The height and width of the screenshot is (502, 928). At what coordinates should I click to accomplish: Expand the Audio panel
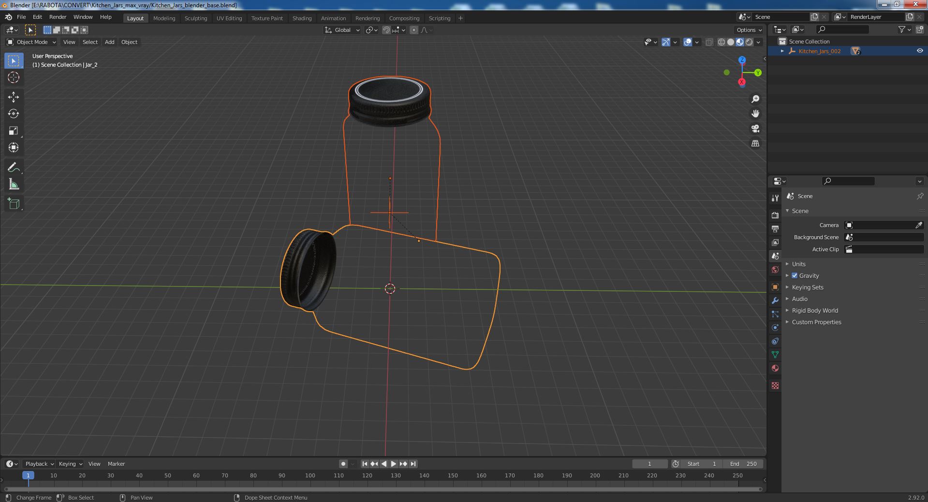click(x=799, y=299)
